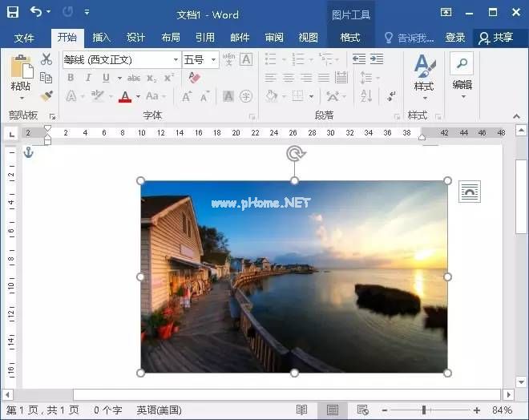Switch to the 引用 (References) tab
The width and height of the screenshot is (529, 420).
click(x=205, y=38)
